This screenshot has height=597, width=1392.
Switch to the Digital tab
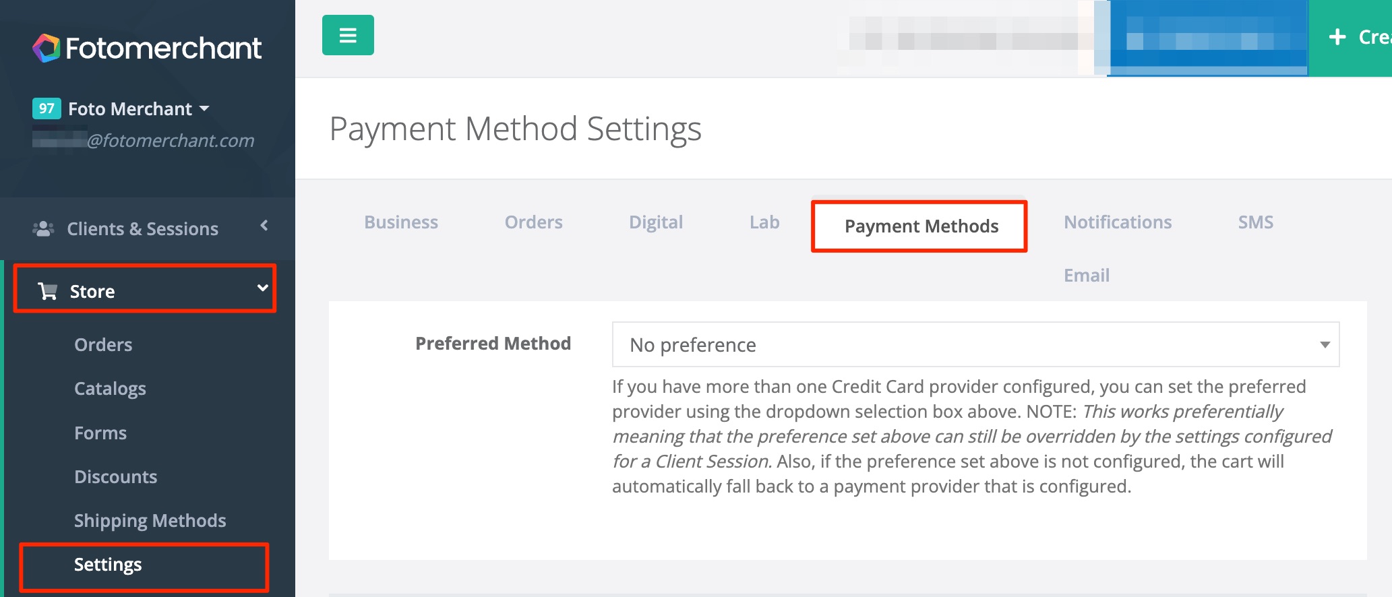click(656, 222)
